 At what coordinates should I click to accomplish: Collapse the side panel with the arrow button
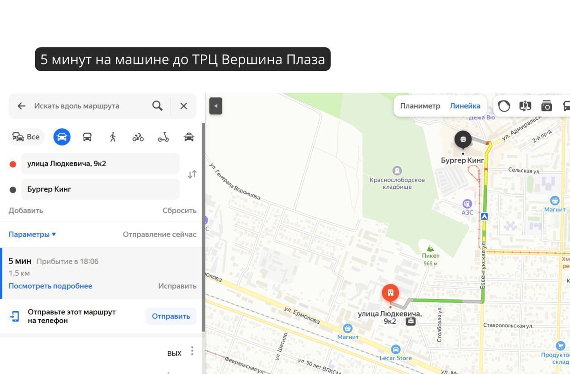coord(216,106)
